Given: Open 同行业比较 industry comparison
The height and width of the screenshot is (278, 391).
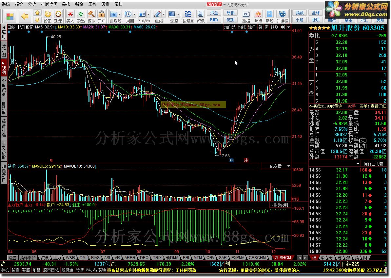Looking at the screenshot, I should coord(373,164).
